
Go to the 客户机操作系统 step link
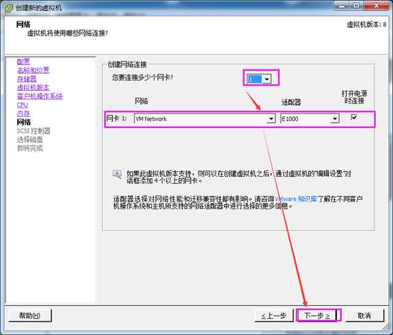coord(40,96)
